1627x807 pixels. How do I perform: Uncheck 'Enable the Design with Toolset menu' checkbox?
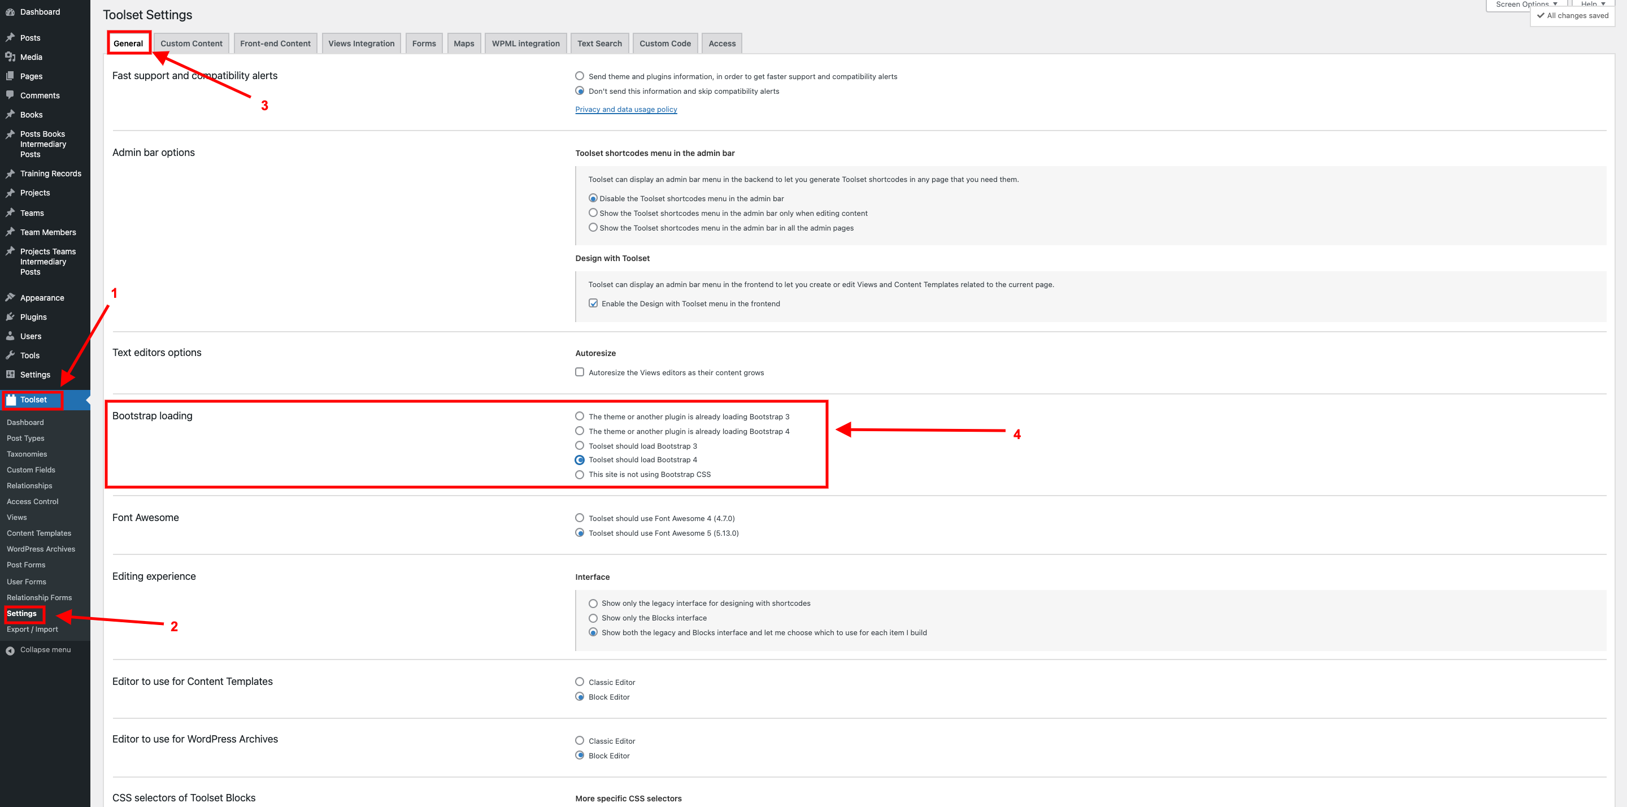[x=593, y=303]
